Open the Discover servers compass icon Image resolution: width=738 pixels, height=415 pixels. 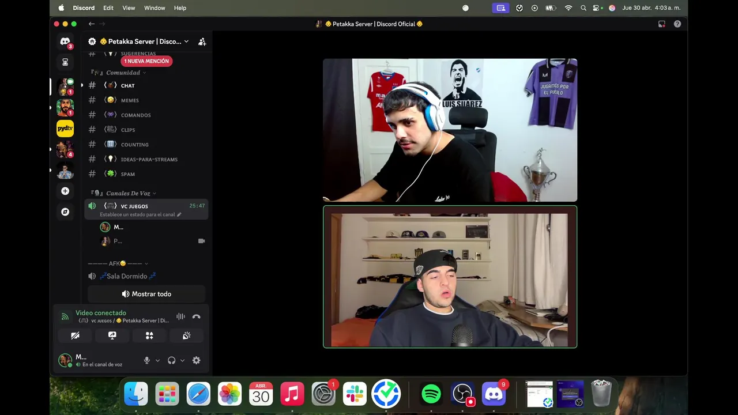pyautogui.click(x=65, y=212)
